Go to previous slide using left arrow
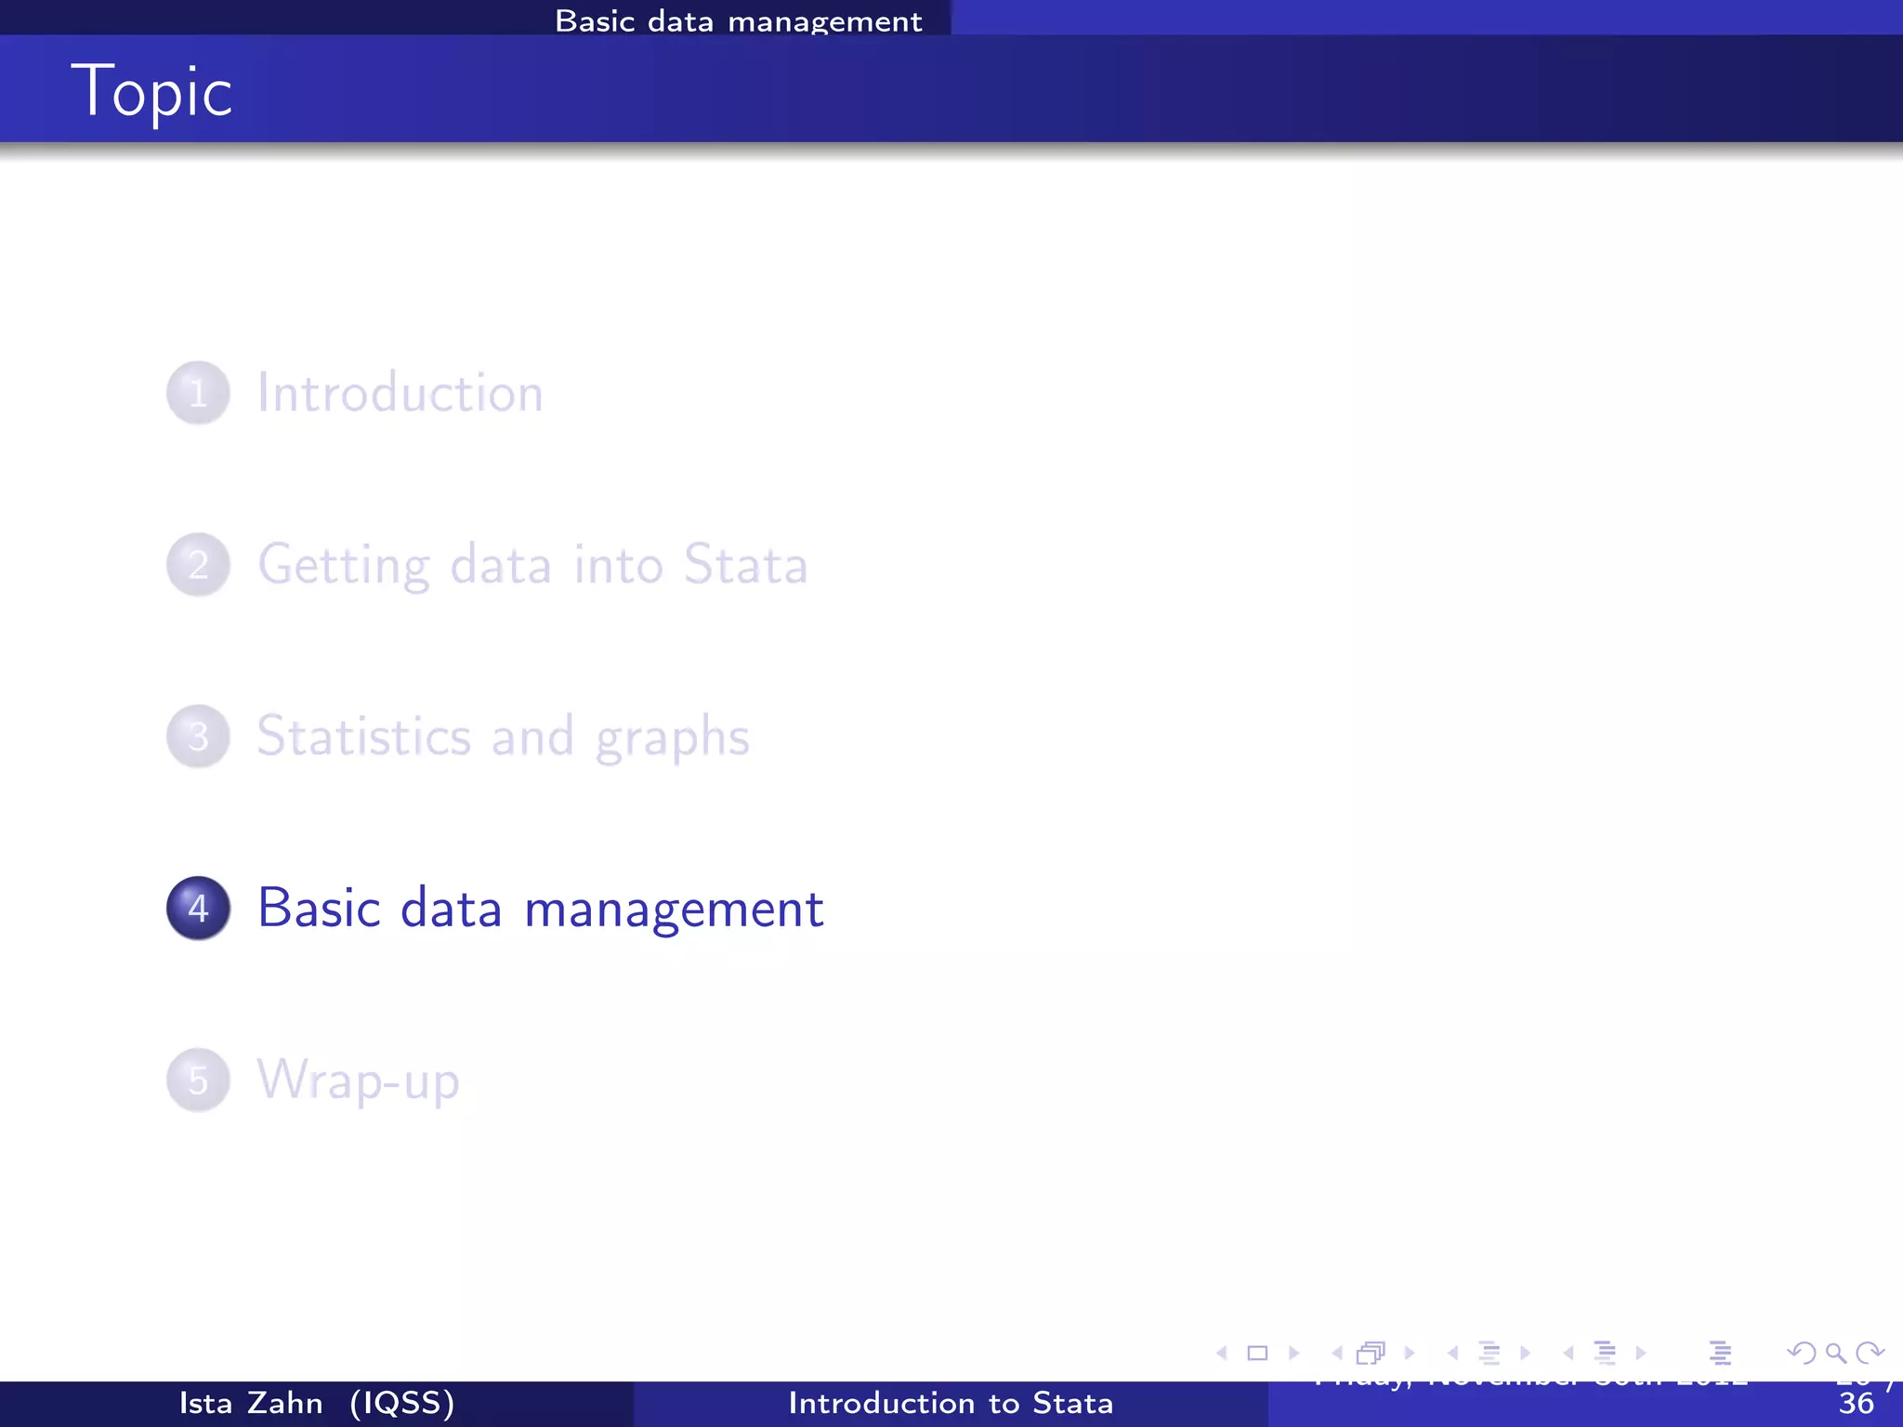Image resolution: width=1903 pixels, height=1427 pixels. [1222, 1353]
